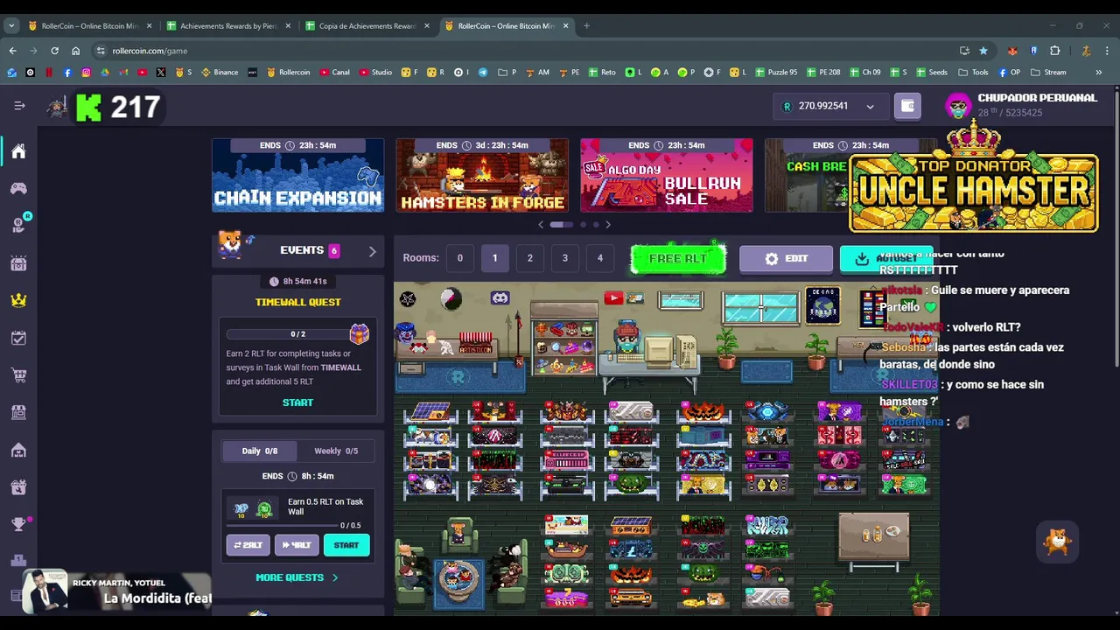
Task: Select room 2
Action: [x=529, y=258]
